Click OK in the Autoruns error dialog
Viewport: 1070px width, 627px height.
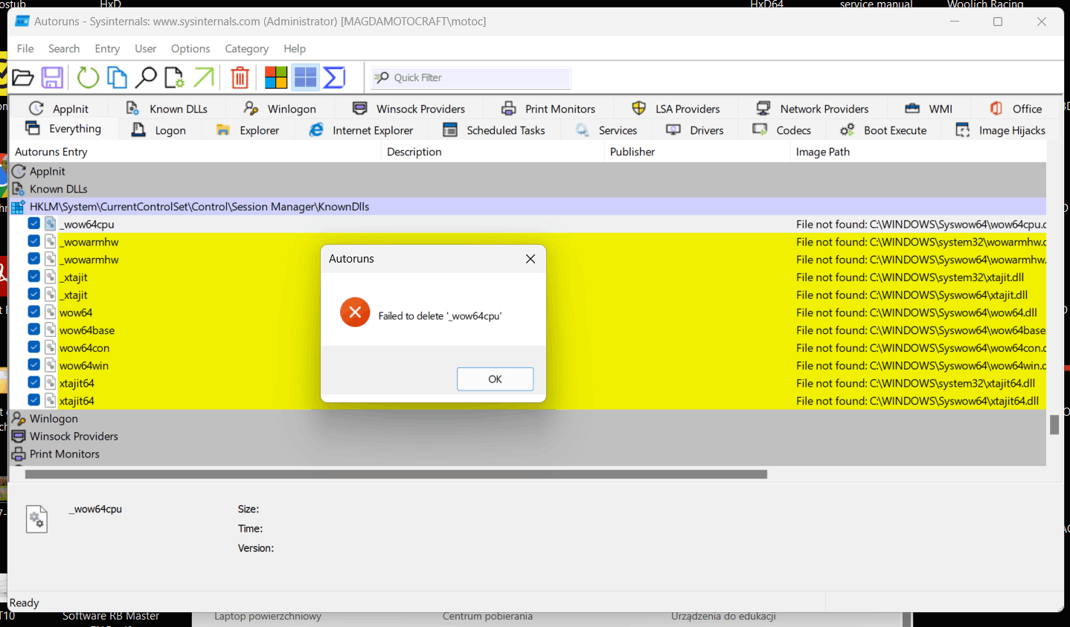coord(495,379)
